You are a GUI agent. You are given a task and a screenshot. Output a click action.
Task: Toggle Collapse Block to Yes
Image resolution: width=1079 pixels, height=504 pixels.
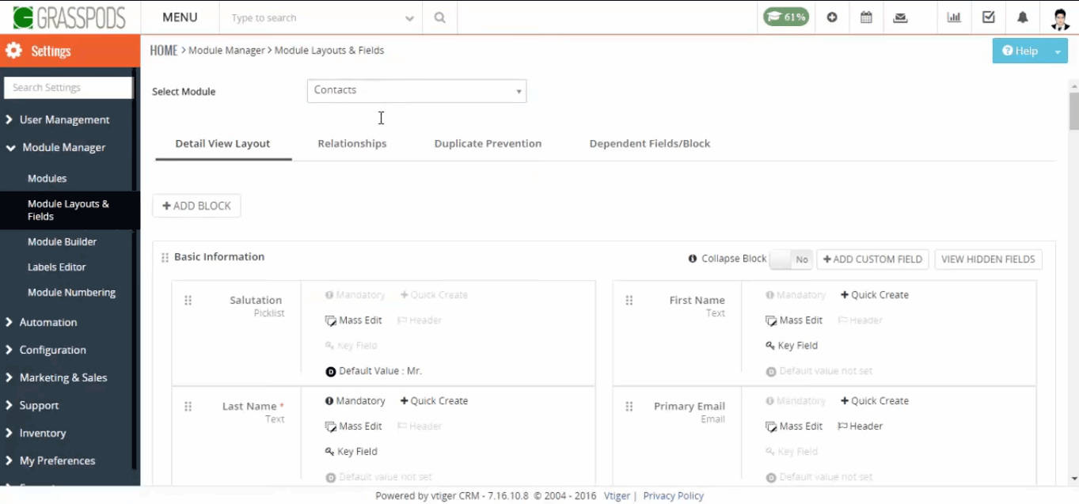pyautogui.click(x=791, y=259)
